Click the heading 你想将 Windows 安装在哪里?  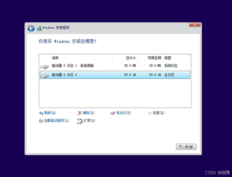(67, 41)
